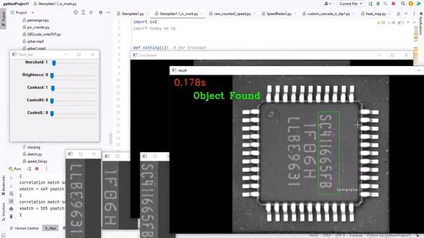424x238 pixels.
Task: Click the LLBE9631 template image window
Action: tap(83, 194)
